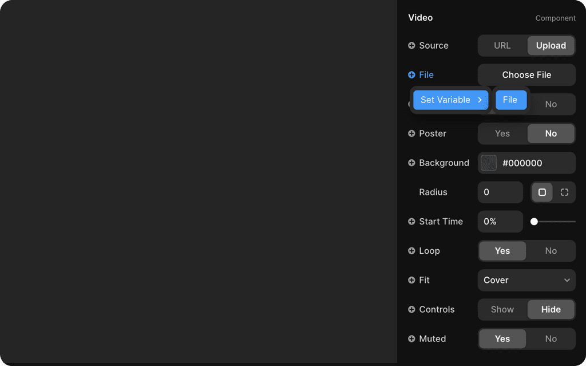Click the plus icon beside Start Time
586x366 pixels.
point(411,222)
